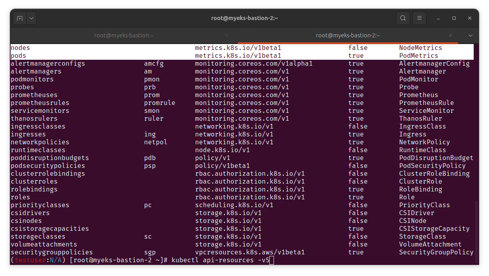Click 'policy/v1beta1' API version

[223, 166]
